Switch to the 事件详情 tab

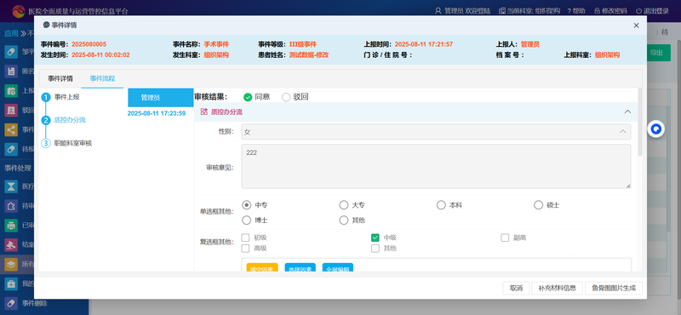coord(60,78)
